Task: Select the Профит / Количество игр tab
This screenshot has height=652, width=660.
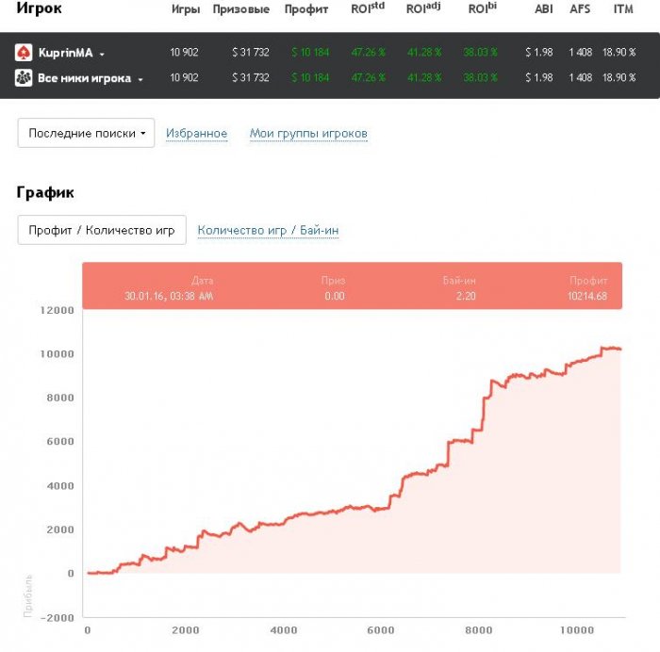Action: [x=102, y=230]
